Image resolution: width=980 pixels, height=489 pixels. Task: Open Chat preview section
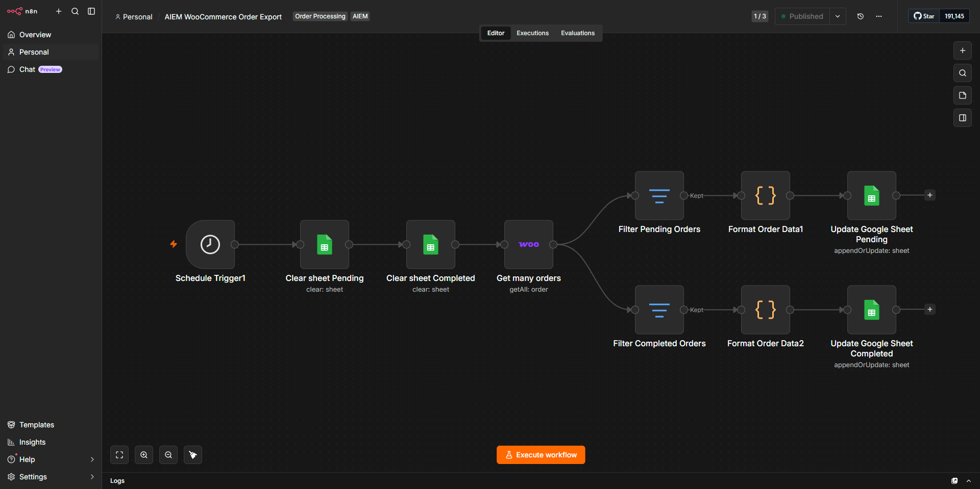(51, 69)
